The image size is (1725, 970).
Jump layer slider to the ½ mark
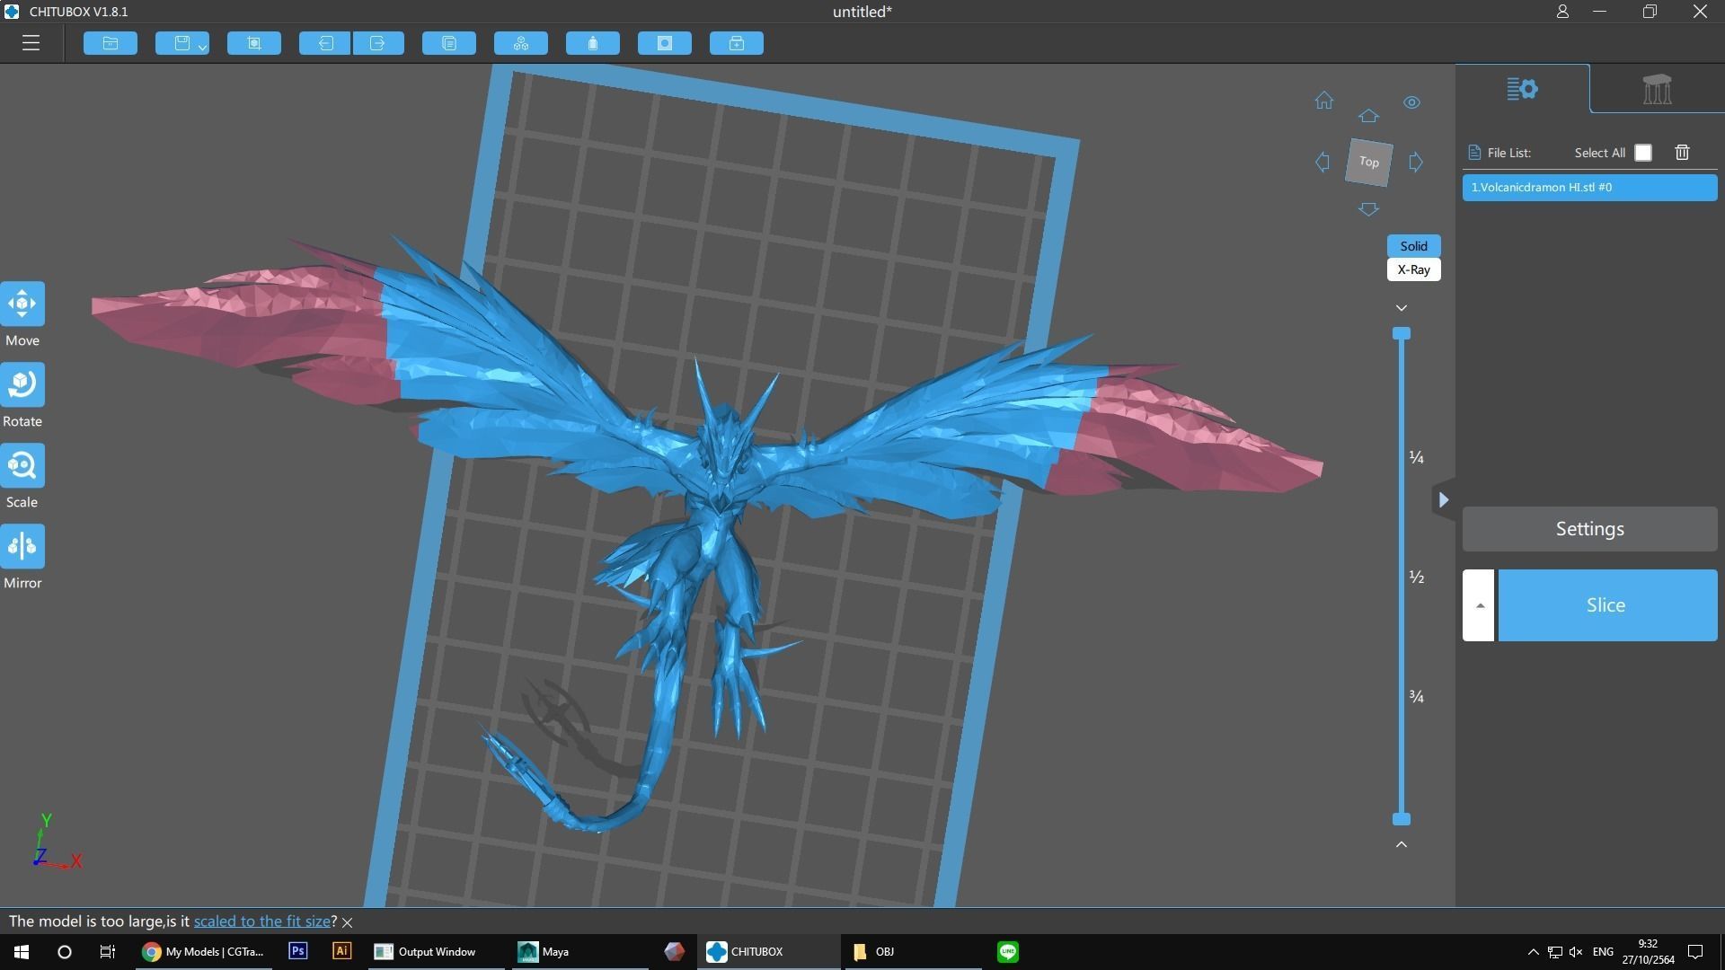(1417, 578)
